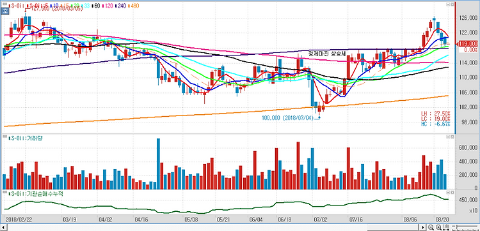Click the 450,000 cumulative axis label
This screenshot has width=480, height=231.
click(x=468, y=200)
